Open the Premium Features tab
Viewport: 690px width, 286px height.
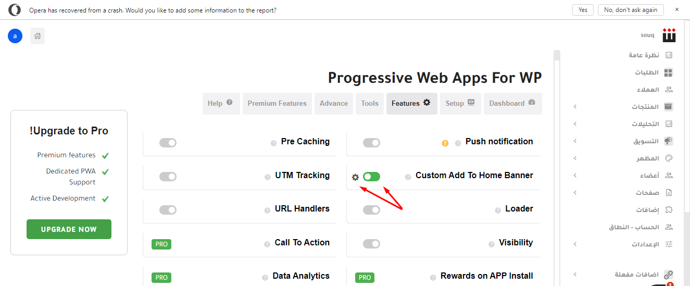point(277,103)
